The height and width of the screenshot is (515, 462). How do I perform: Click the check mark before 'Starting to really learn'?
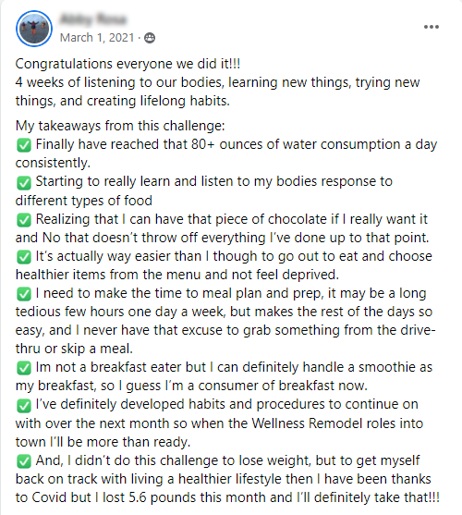pos(24,182)
